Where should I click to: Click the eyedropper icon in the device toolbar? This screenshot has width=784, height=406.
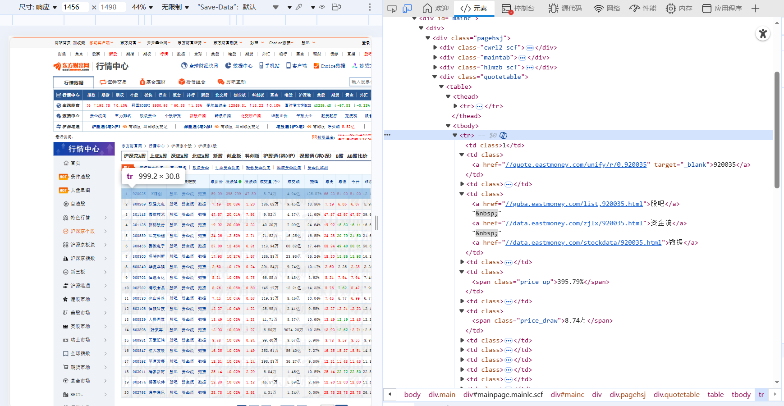click(x=299, y=7)
